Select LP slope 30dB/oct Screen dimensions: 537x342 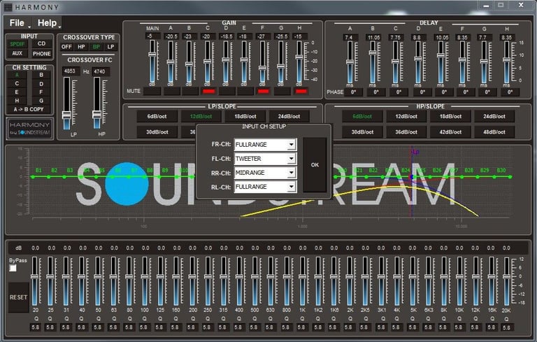click(x=157, y=132)
